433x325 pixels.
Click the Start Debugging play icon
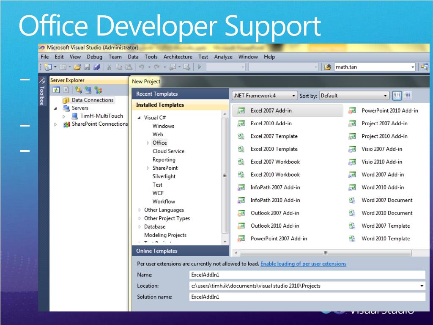tap(200, 67)
